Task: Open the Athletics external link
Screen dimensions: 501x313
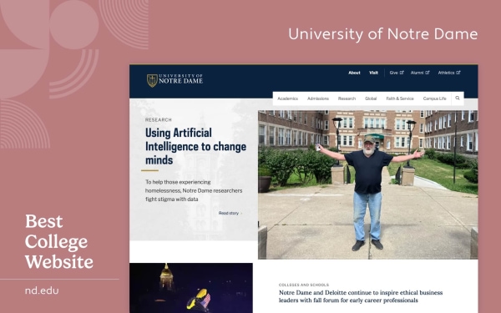Action: click(x=449, y=73)
